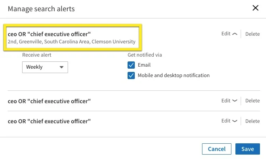The height and width of the screenshot is (159, 266).
Task: Close the Manage search alerts dialog
Action: coord(255,8)
